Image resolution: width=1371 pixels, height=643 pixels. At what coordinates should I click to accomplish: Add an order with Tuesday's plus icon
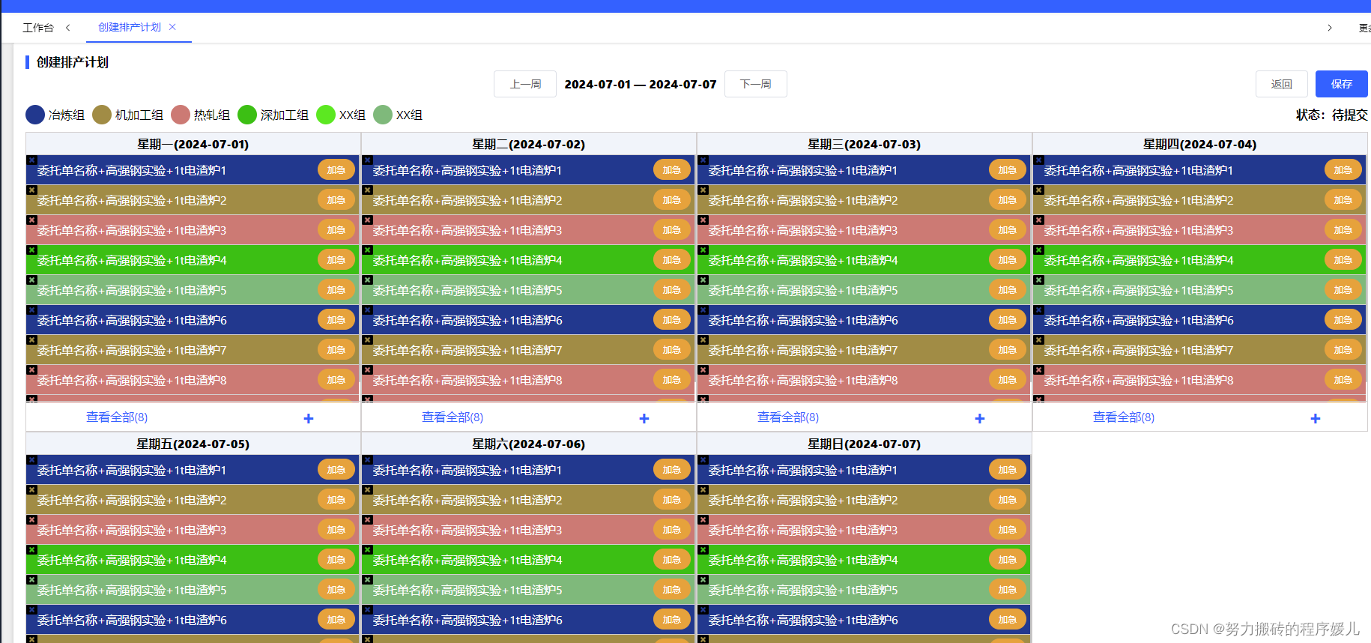coord(644,418)
